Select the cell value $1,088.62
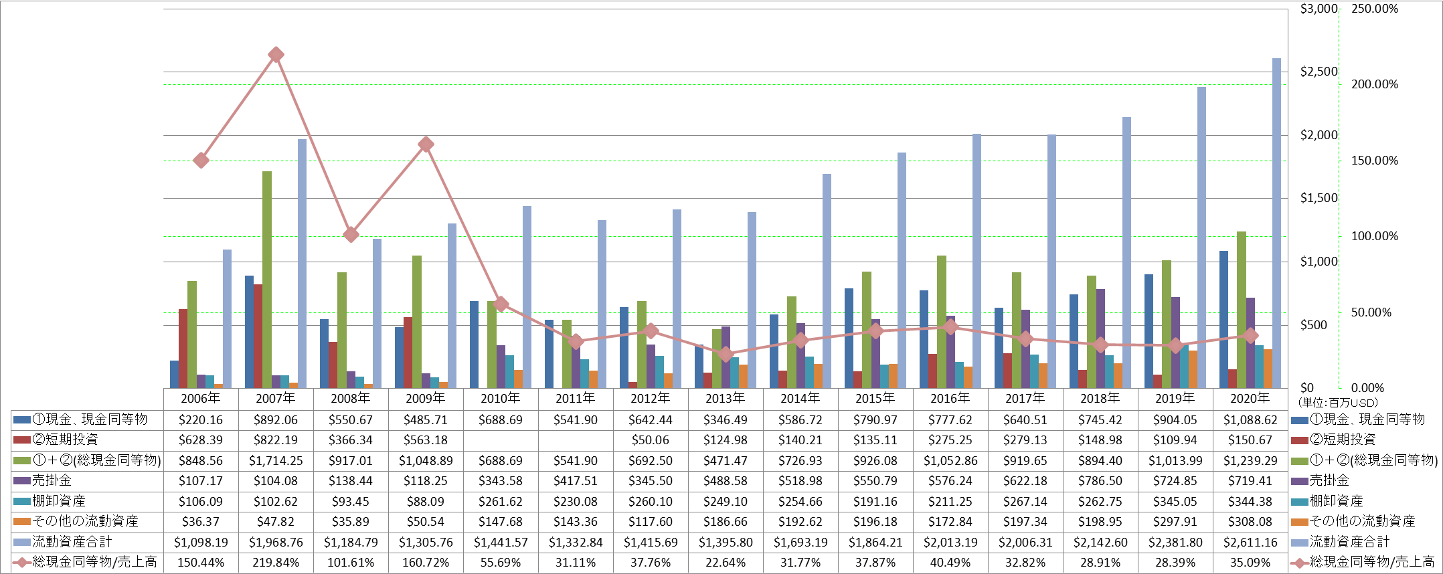The height and width of the screenshot is (574, 1443). point(1250,420)
